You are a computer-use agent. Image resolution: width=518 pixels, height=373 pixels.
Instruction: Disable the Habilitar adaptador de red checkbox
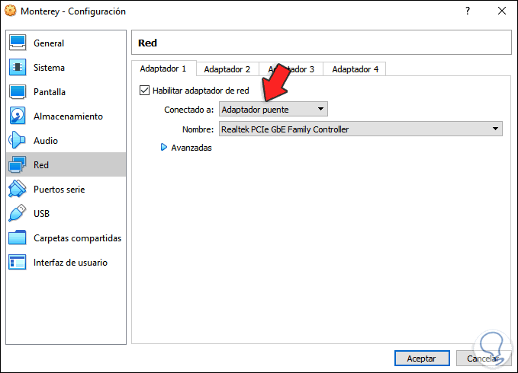tap(145, 91)
